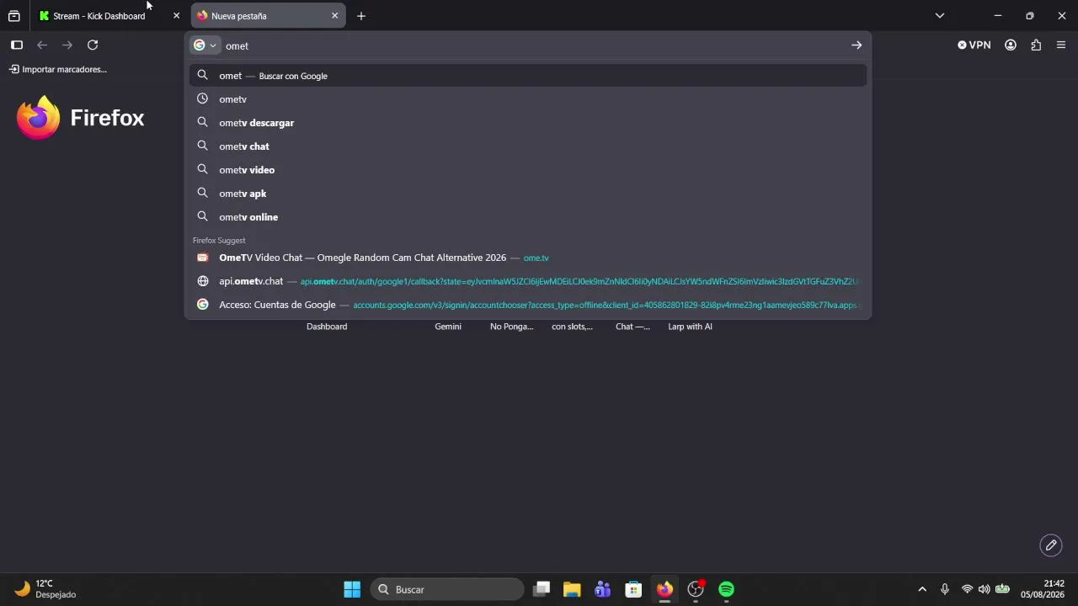
Task: Open Spotify from taskbar
Action: coord(726,589)
